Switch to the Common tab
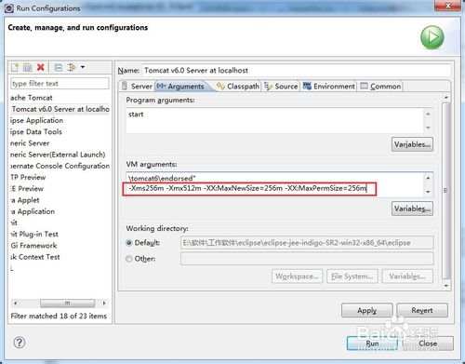Screen dimensions: 465x364 (x=380, y=87)
